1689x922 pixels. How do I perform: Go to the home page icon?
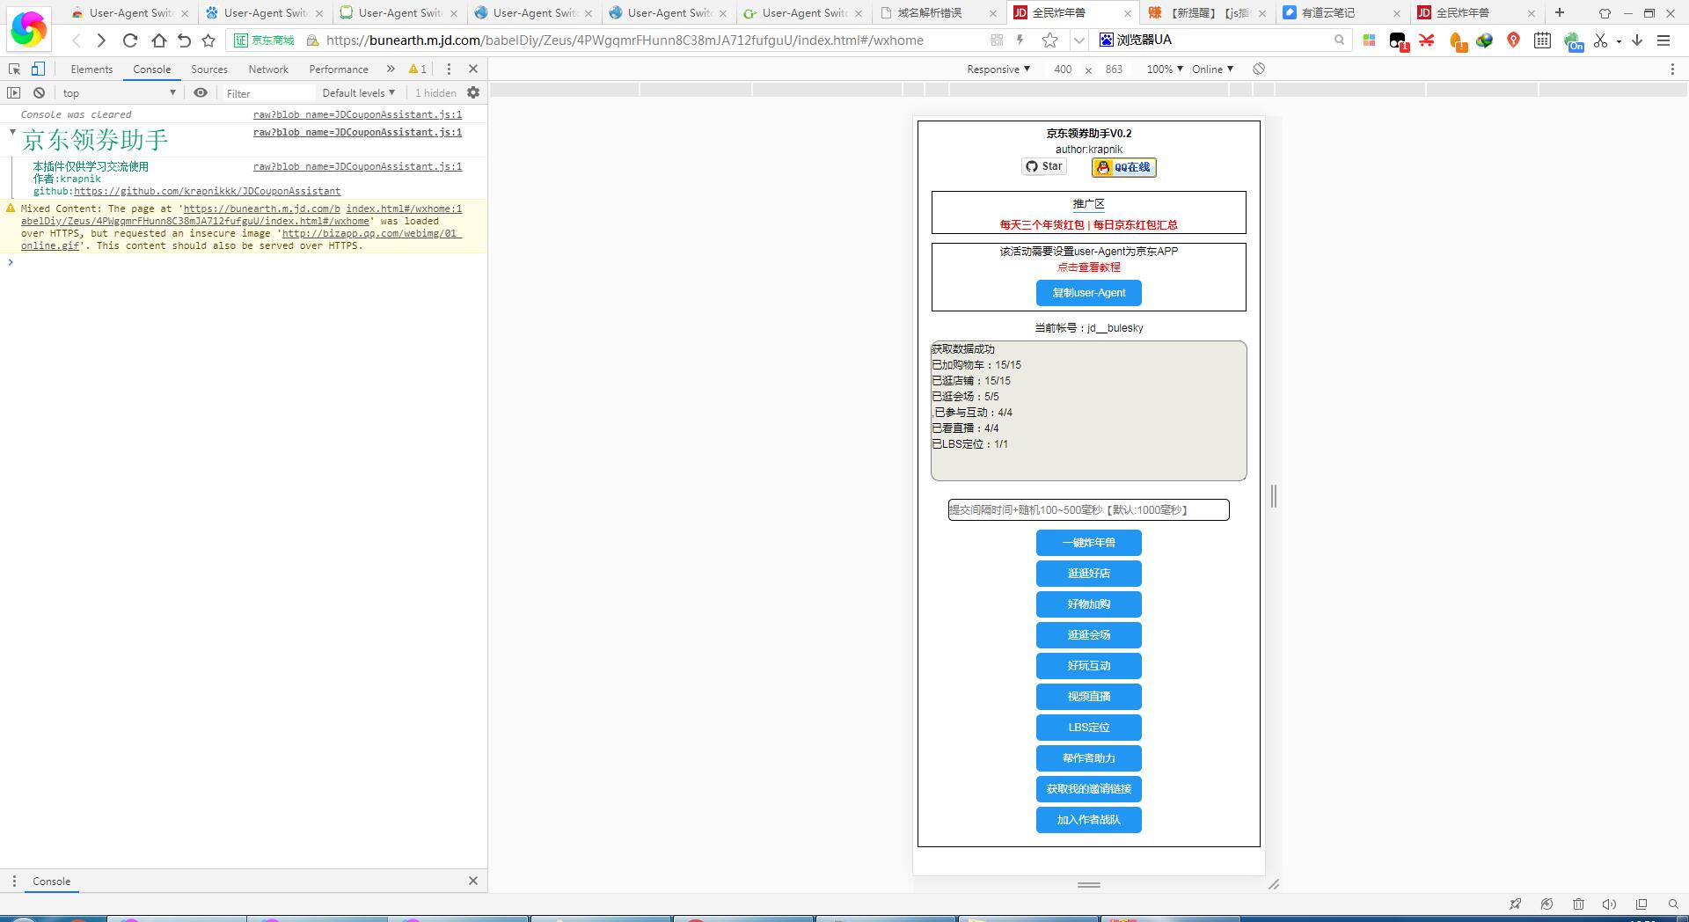pos(158,40)
